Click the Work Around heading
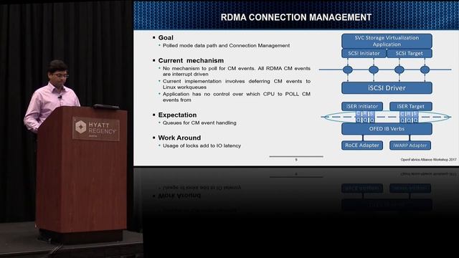459x258 pixels. pos(179,138)
